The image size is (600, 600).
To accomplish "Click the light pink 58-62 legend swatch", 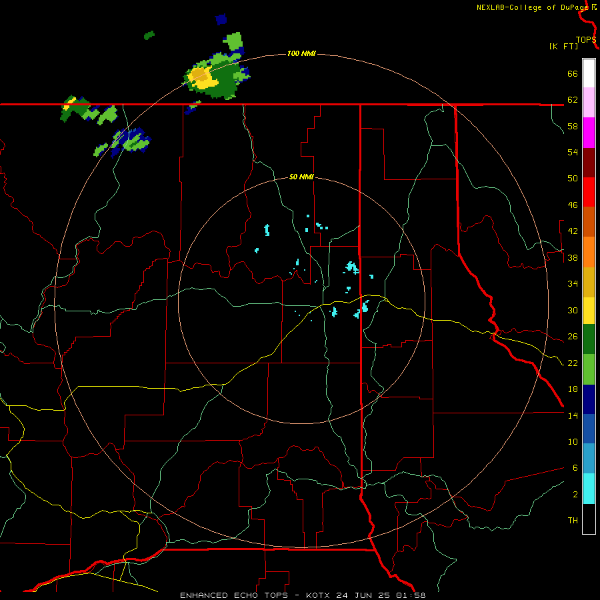I will point(589,102).
